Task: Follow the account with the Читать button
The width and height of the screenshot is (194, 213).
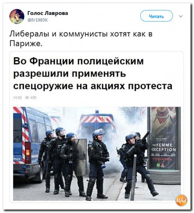Action: click(156, 16)
